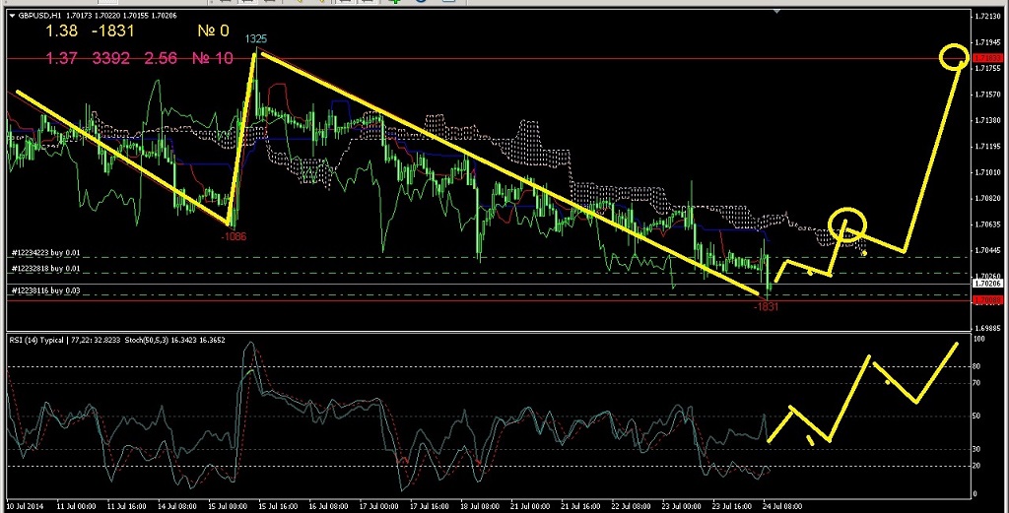The height and width of the screenshot is (513, 1009).
Task: Click the 80 level on RSI scale
Action: (977, 367)
